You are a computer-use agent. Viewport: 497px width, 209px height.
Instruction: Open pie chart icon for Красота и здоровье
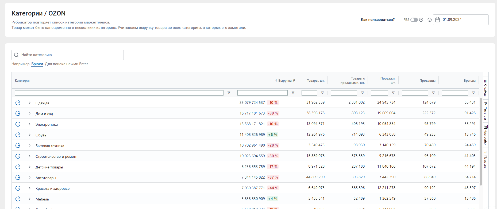[18, 188]
